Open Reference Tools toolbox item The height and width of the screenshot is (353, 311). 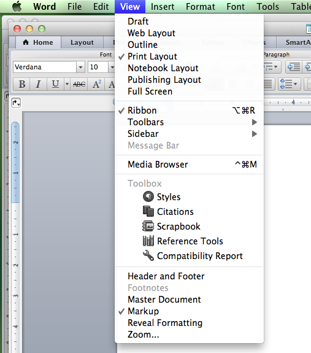tap(189, 241)
